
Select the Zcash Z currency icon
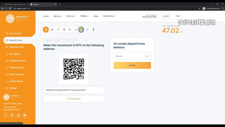tap(94, 30)
